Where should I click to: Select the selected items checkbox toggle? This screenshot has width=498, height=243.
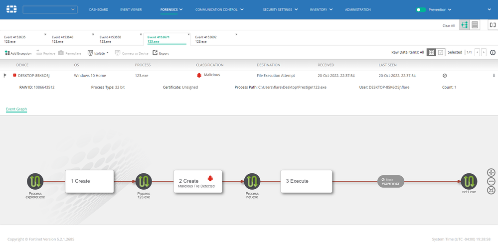pos(441,52)
